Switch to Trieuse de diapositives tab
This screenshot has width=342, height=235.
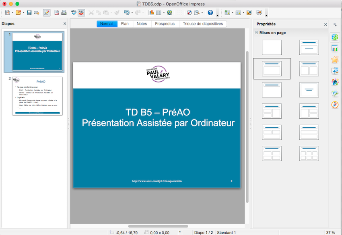203,24
